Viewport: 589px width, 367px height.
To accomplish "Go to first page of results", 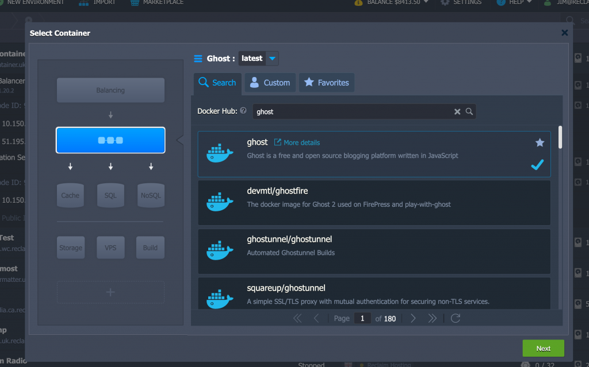I will 297,319.
